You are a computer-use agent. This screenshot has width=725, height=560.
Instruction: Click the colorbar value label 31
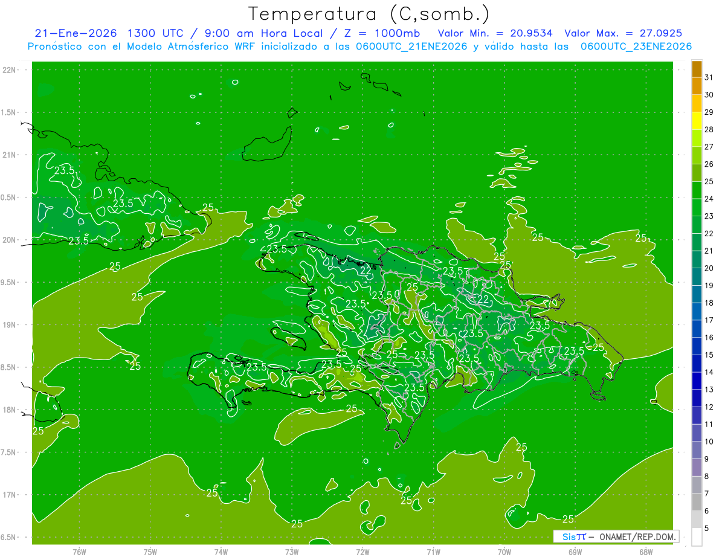709,77
